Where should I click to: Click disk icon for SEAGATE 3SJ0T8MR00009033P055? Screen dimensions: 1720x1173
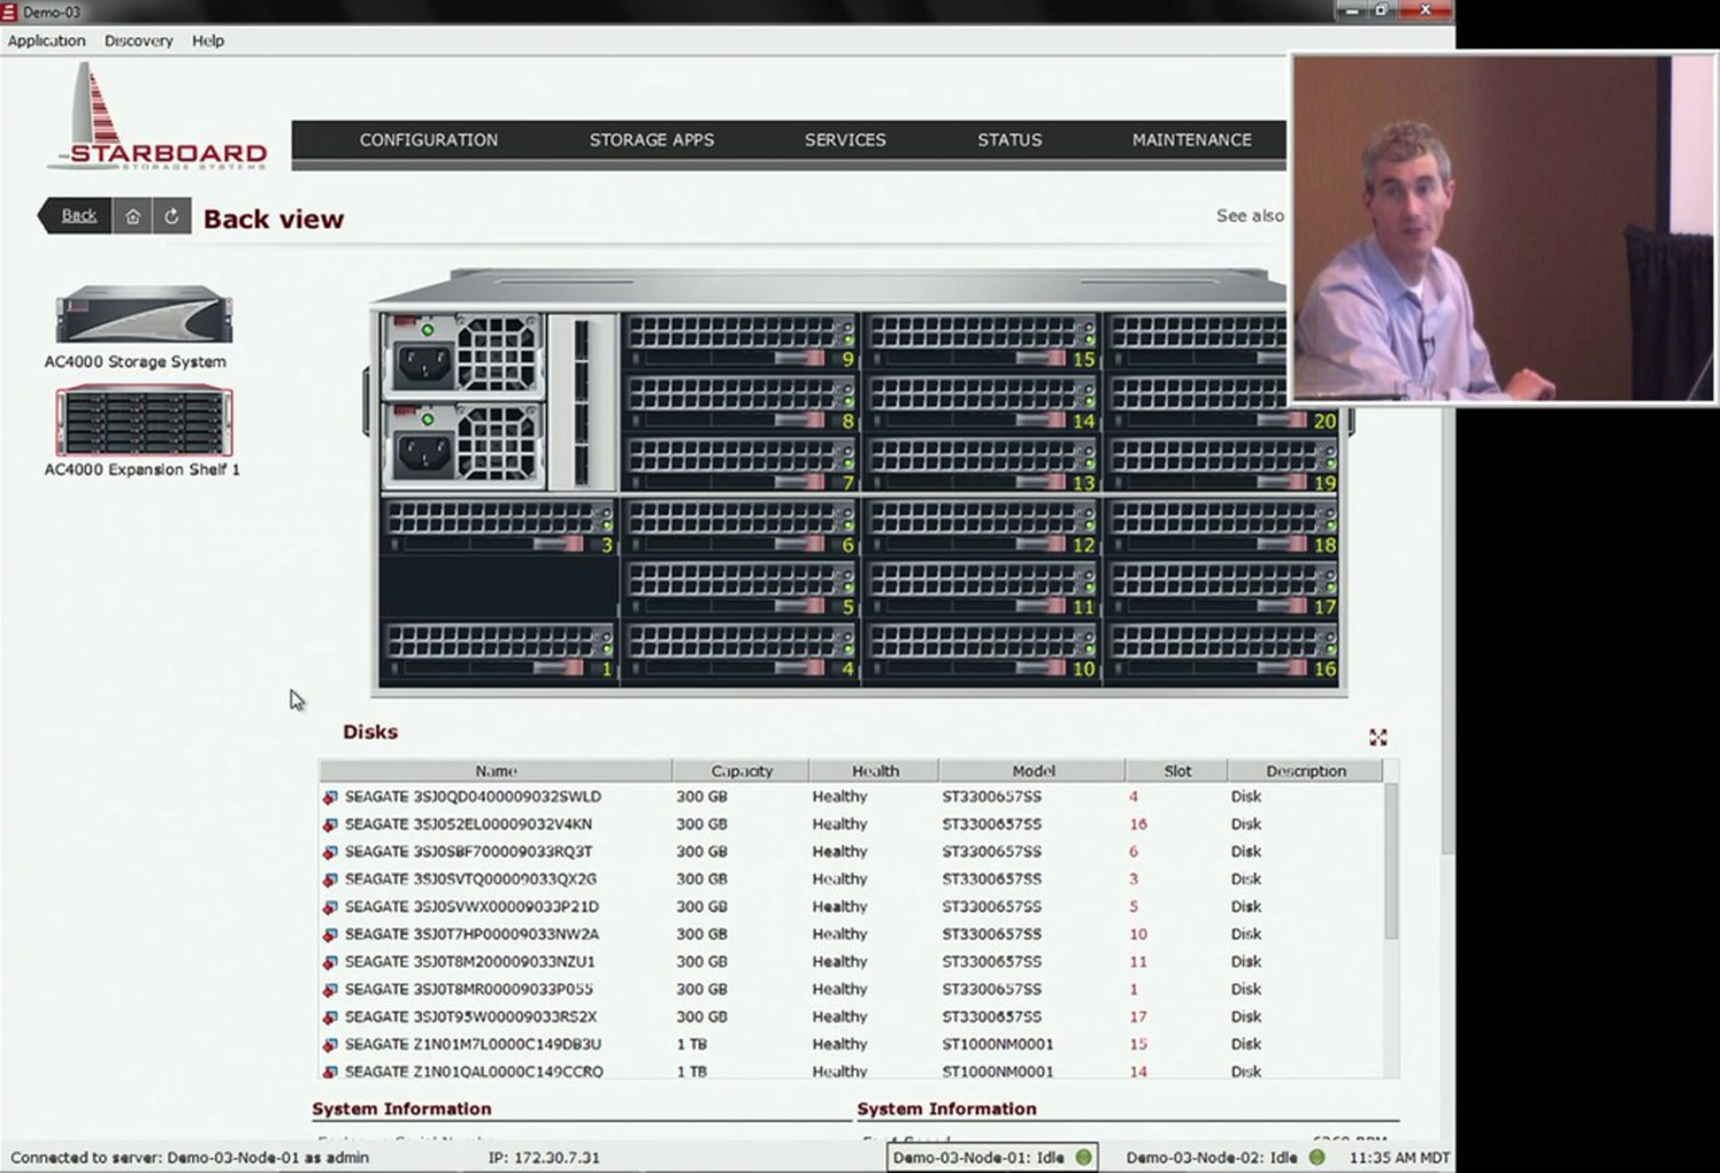point(330,990)
